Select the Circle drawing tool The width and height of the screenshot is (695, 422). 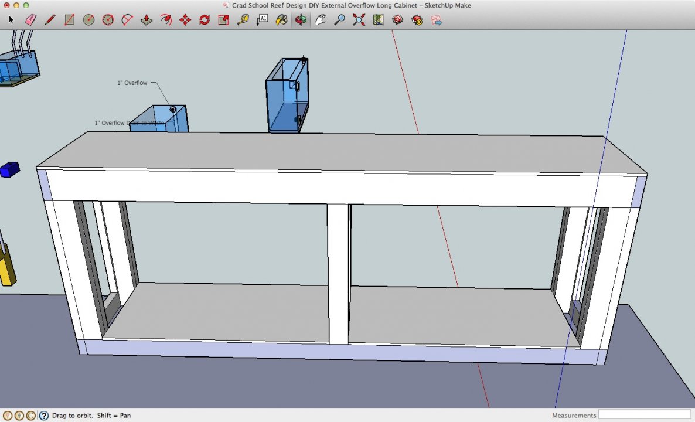(88, 20)
